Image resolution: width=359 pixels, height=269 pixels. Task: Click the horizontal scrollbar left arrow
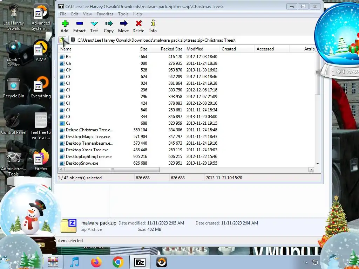[61, 170]
